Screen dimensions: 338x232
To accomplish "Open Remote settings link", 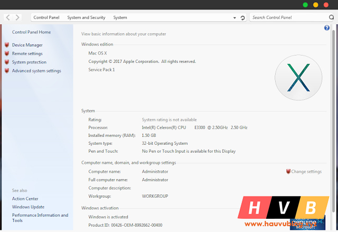I will (27, 53).
